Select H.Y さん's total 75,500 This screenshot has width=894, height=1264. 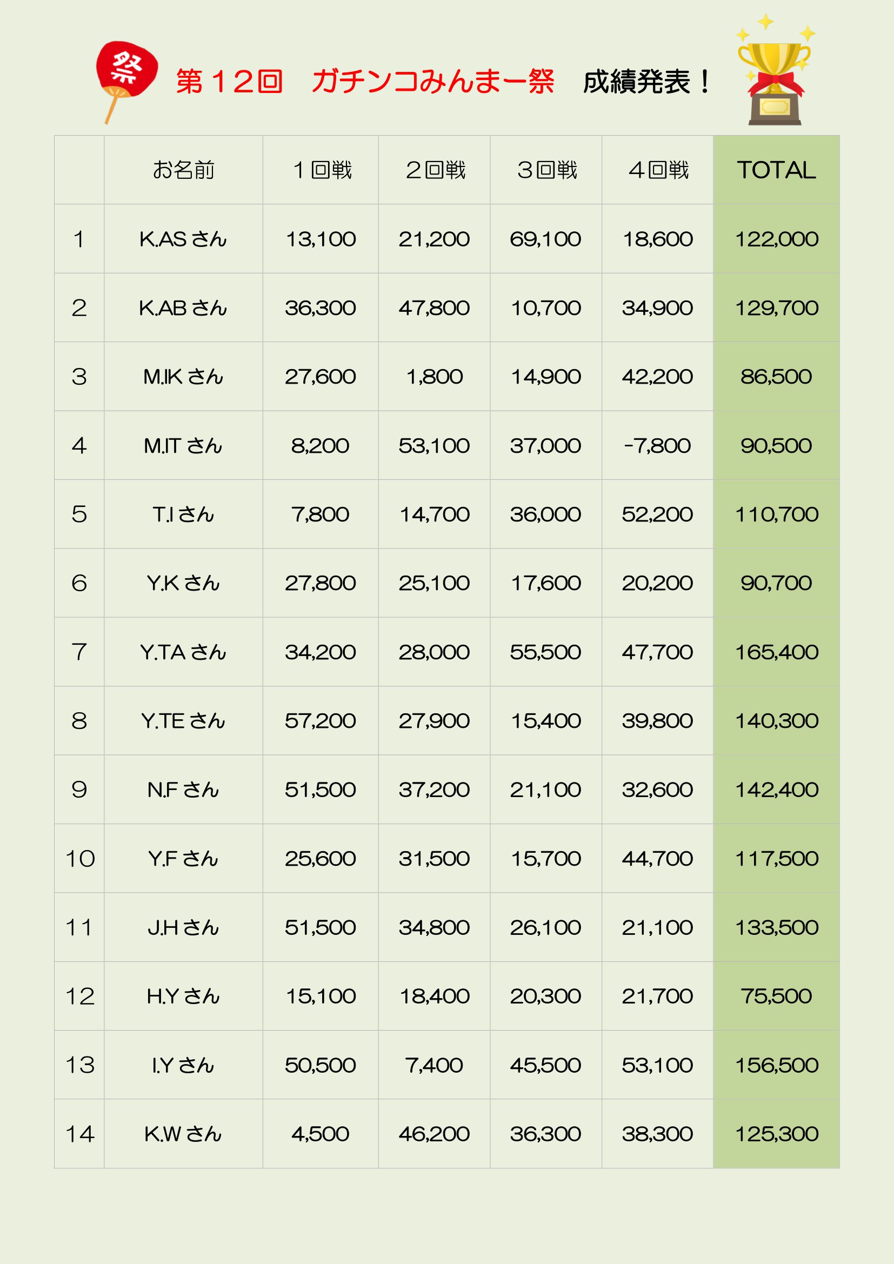[776, 996]
